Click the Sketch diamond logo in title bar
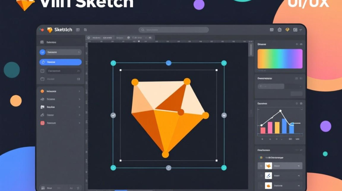 (50, 30)
